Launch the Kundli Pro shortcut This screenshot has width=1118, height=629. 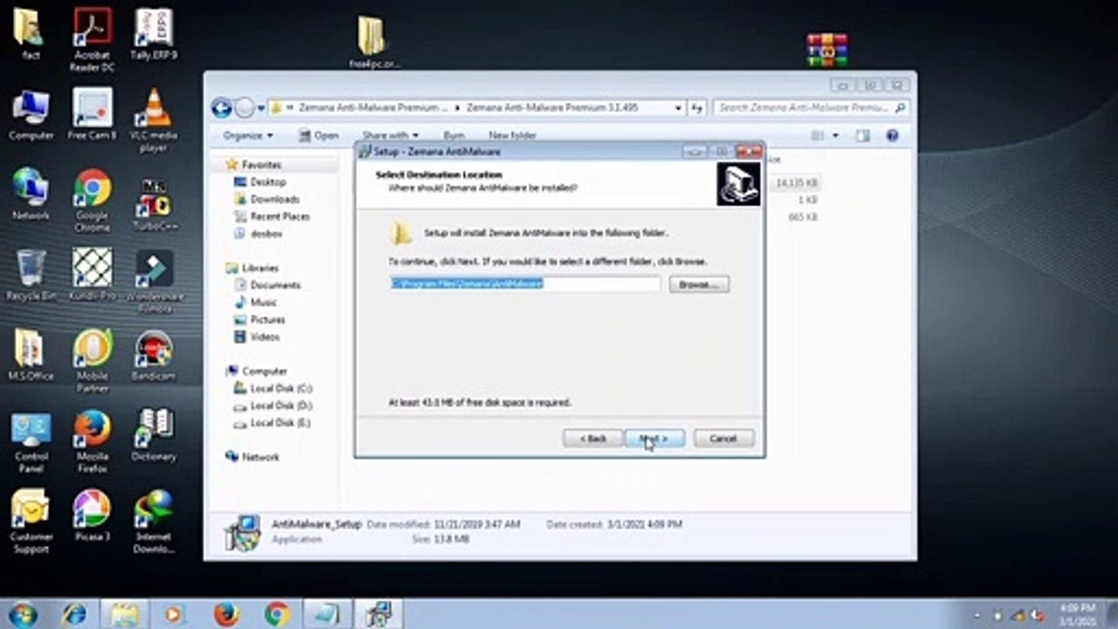pyautogui.click(x=93, y=274)
